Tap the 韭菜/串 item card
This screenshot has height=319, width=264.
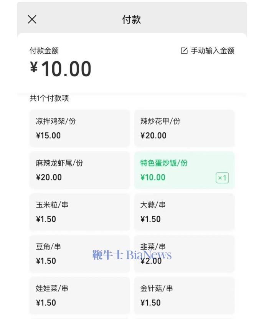[x=184, y=253]
